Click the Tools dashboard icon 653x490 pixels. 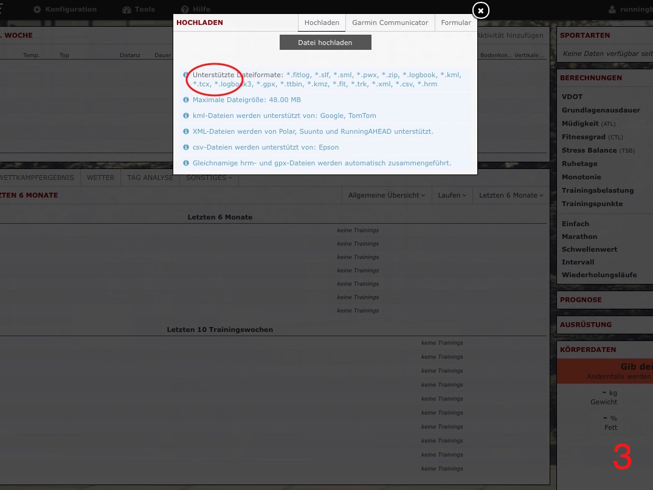click(x=126, y=10)
